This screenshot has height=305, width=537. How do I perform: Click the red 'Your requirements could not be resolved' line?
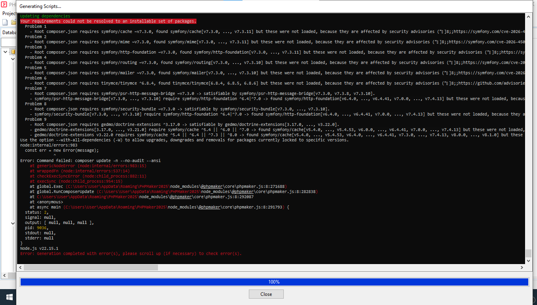[108, 21]
